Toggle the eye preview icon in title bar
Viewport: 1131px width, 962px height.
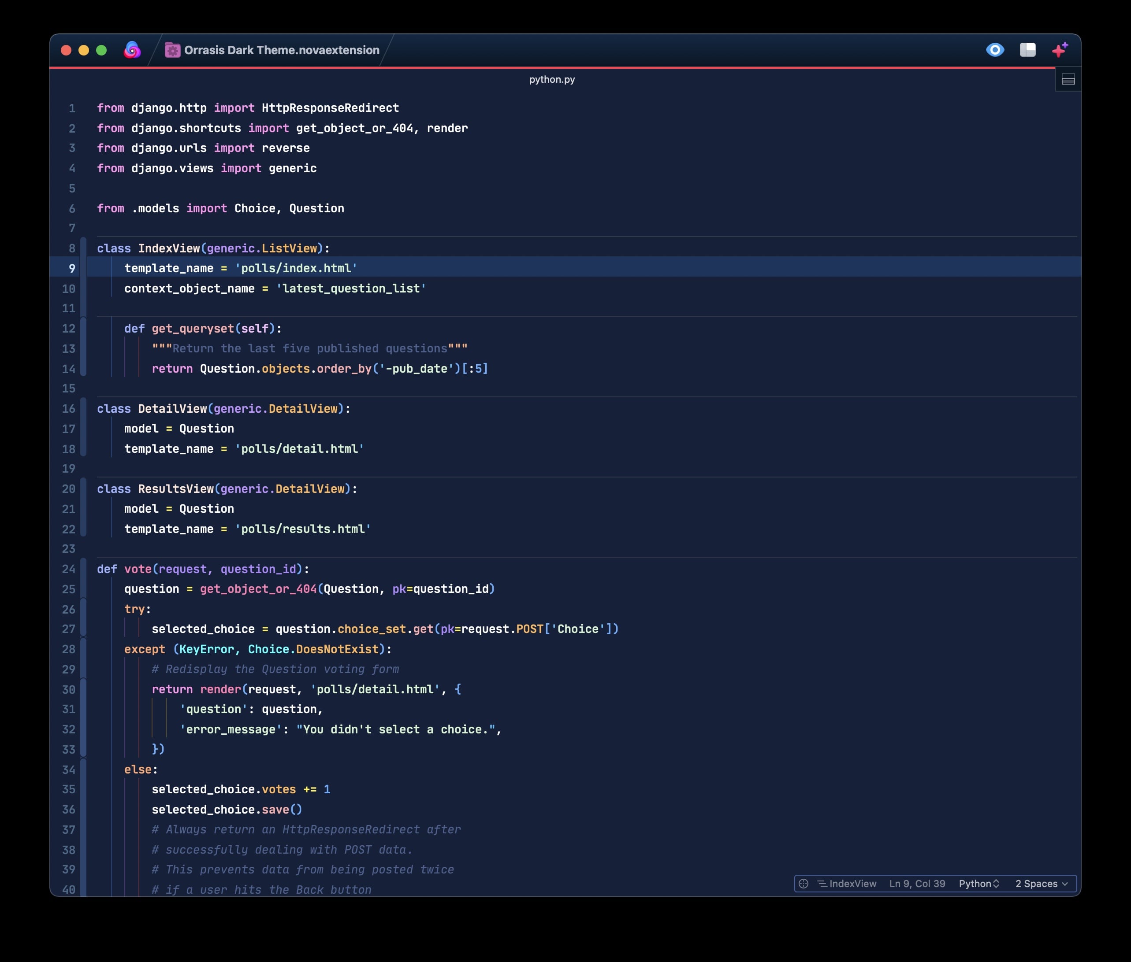(x=995, y=50)
